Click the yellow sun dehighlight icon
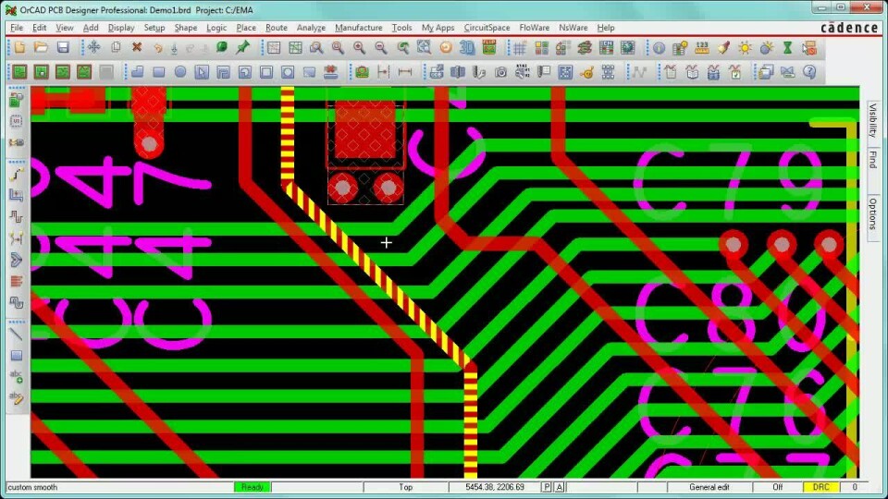Screen dimensions: 888x499 point(745,48)
